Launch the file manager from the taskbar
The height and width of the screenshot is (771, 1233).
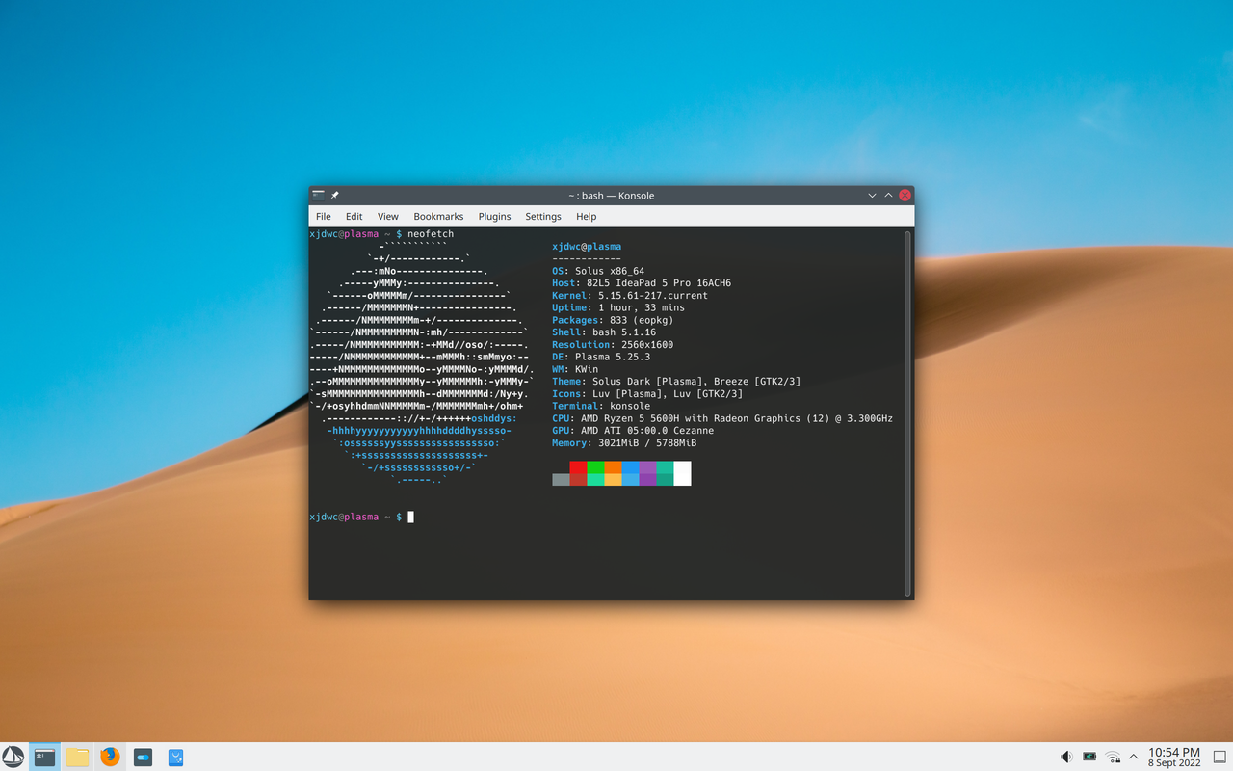[x=77, y=757]
